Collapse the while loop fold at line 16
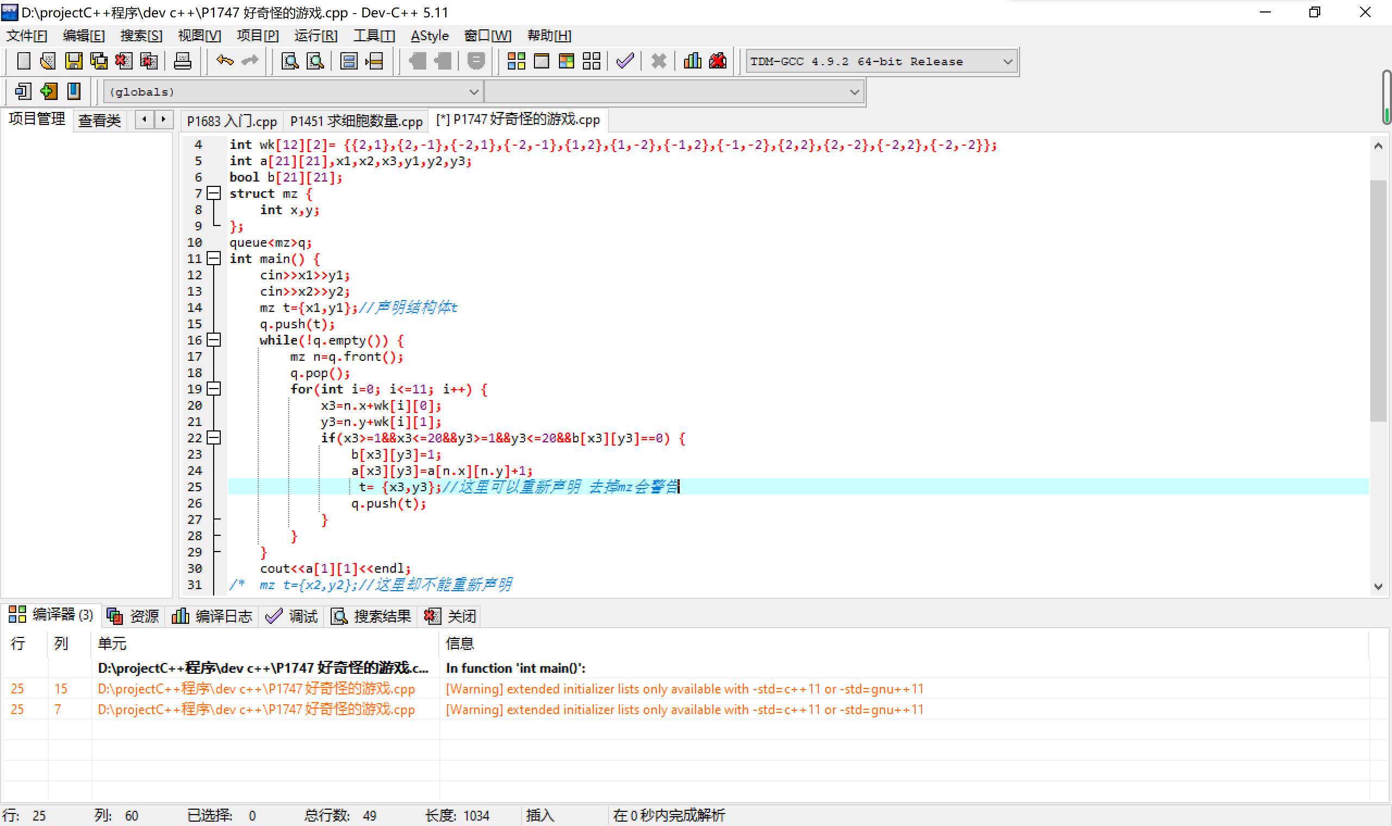 (214, 340)
